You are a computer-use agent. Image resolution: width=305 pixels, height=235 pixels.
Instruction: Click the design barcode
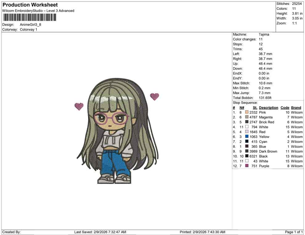[x=29, y=17]
